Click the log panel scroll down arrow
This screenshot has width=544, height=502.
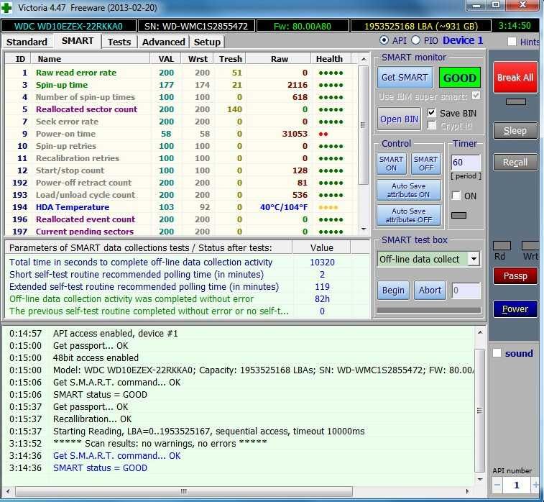point(480,480)
